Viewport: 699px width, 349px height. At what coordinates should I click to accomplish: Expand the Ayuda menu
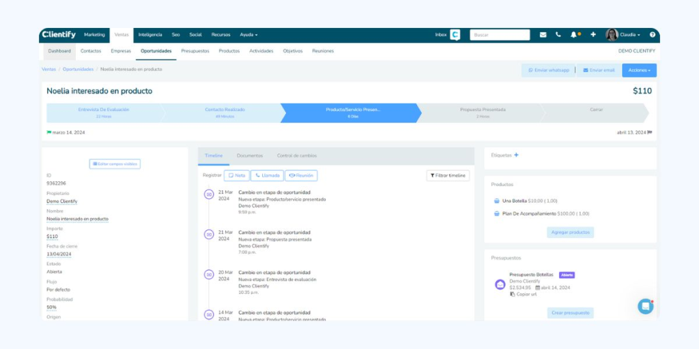(x=248, y=35)
